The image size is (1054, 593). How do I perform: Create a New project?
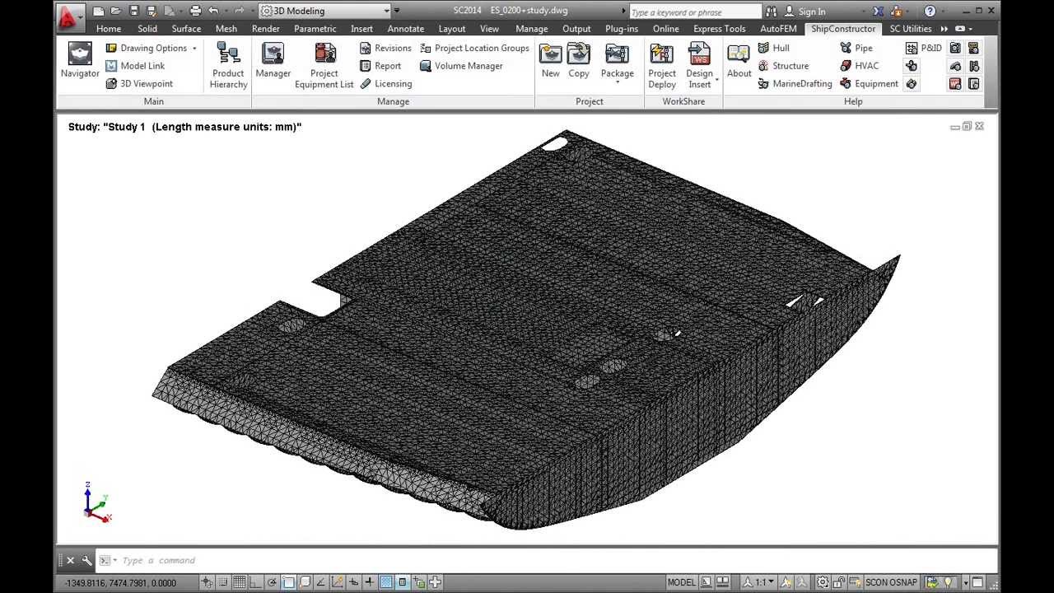[x=551, y=61]
